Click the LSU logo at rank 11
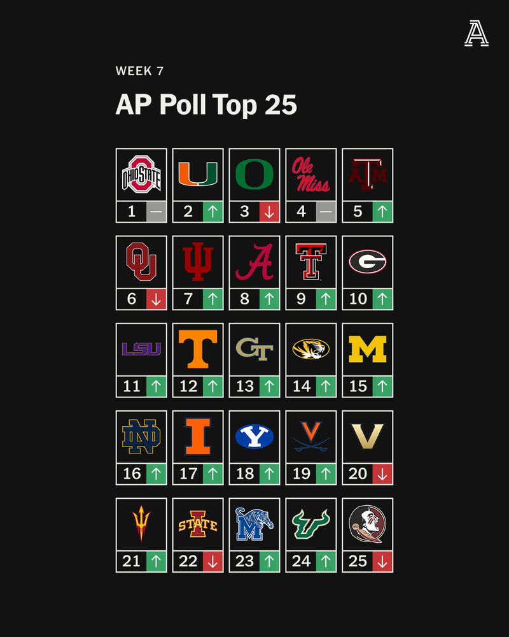 point(141,349)
